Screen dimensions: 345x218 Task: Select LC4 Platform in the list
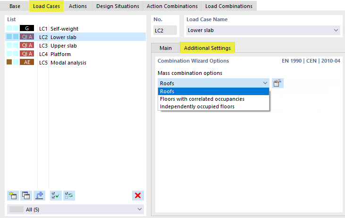click(60, 54)
